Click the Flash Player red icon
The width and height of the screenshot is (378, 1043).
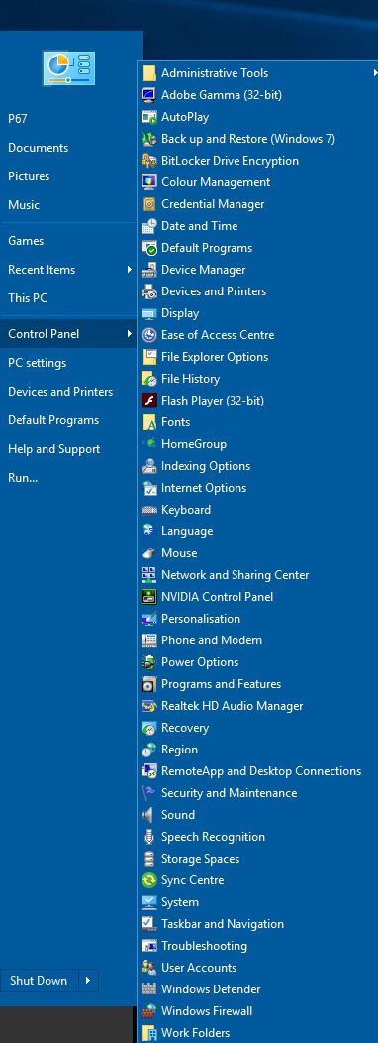click(x=149, y=401)
